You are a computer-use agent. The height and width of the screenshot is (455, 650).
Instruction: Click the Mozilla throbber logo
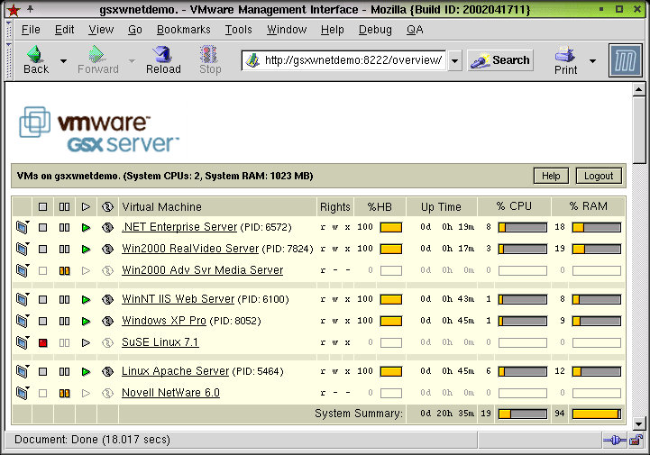(x=625, y=60)
